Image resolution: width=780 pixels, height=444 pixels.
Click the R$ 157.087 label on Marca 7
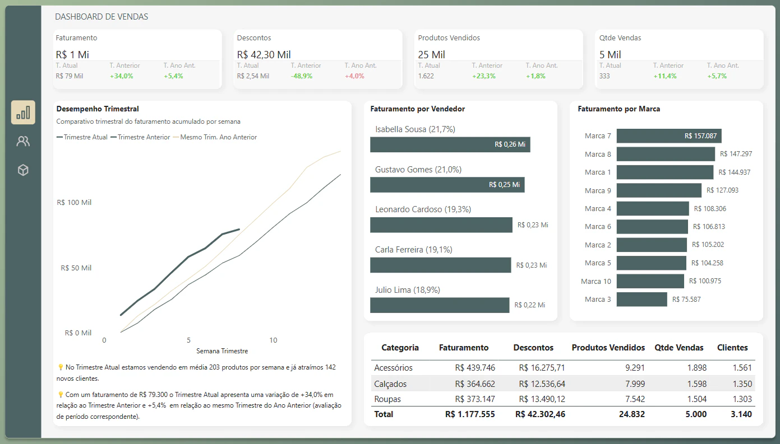701,136
